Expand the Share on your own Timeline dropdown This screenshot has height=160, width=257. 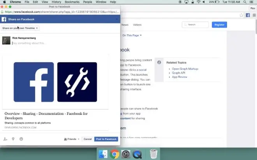pos(20,28)
